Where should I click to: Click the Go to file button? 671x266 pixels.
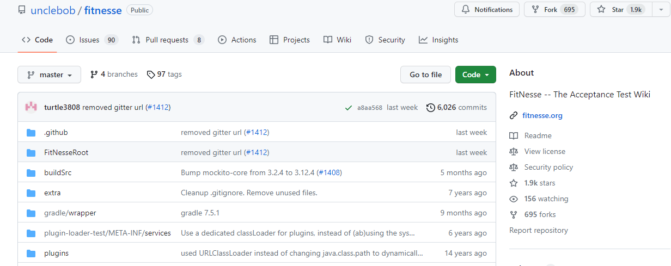pyautogui.click(x=425, y=75)
